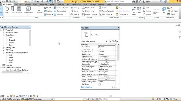This screenshot has height=101, width=181.
Task: Select the Opening By Face tool
Action: (x=134, y=11)
